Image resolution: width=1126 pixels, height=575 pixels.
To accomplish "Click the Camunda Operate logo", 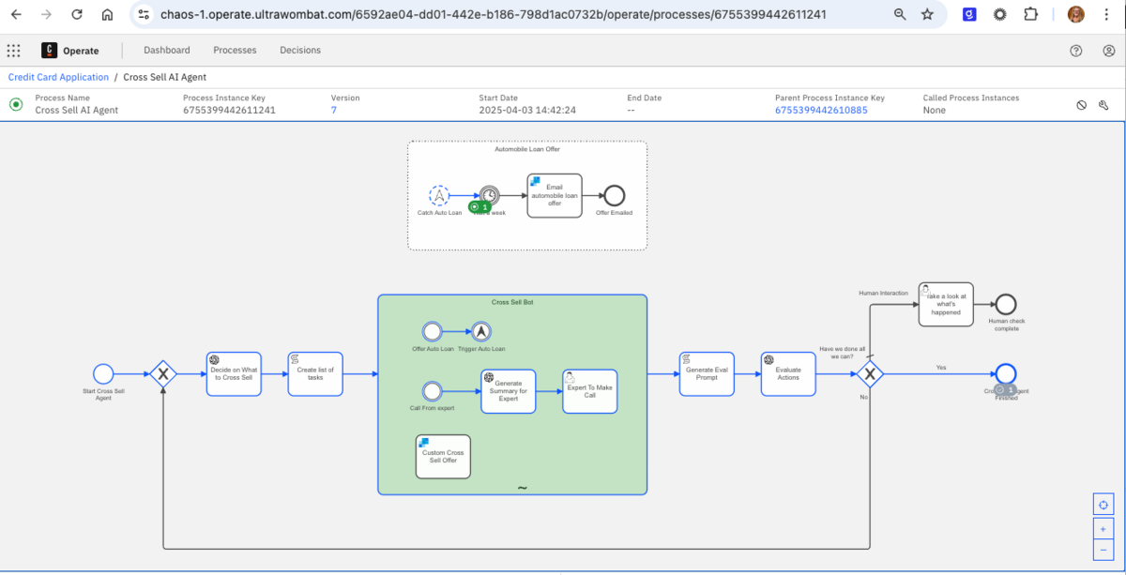I will point(49,51).
